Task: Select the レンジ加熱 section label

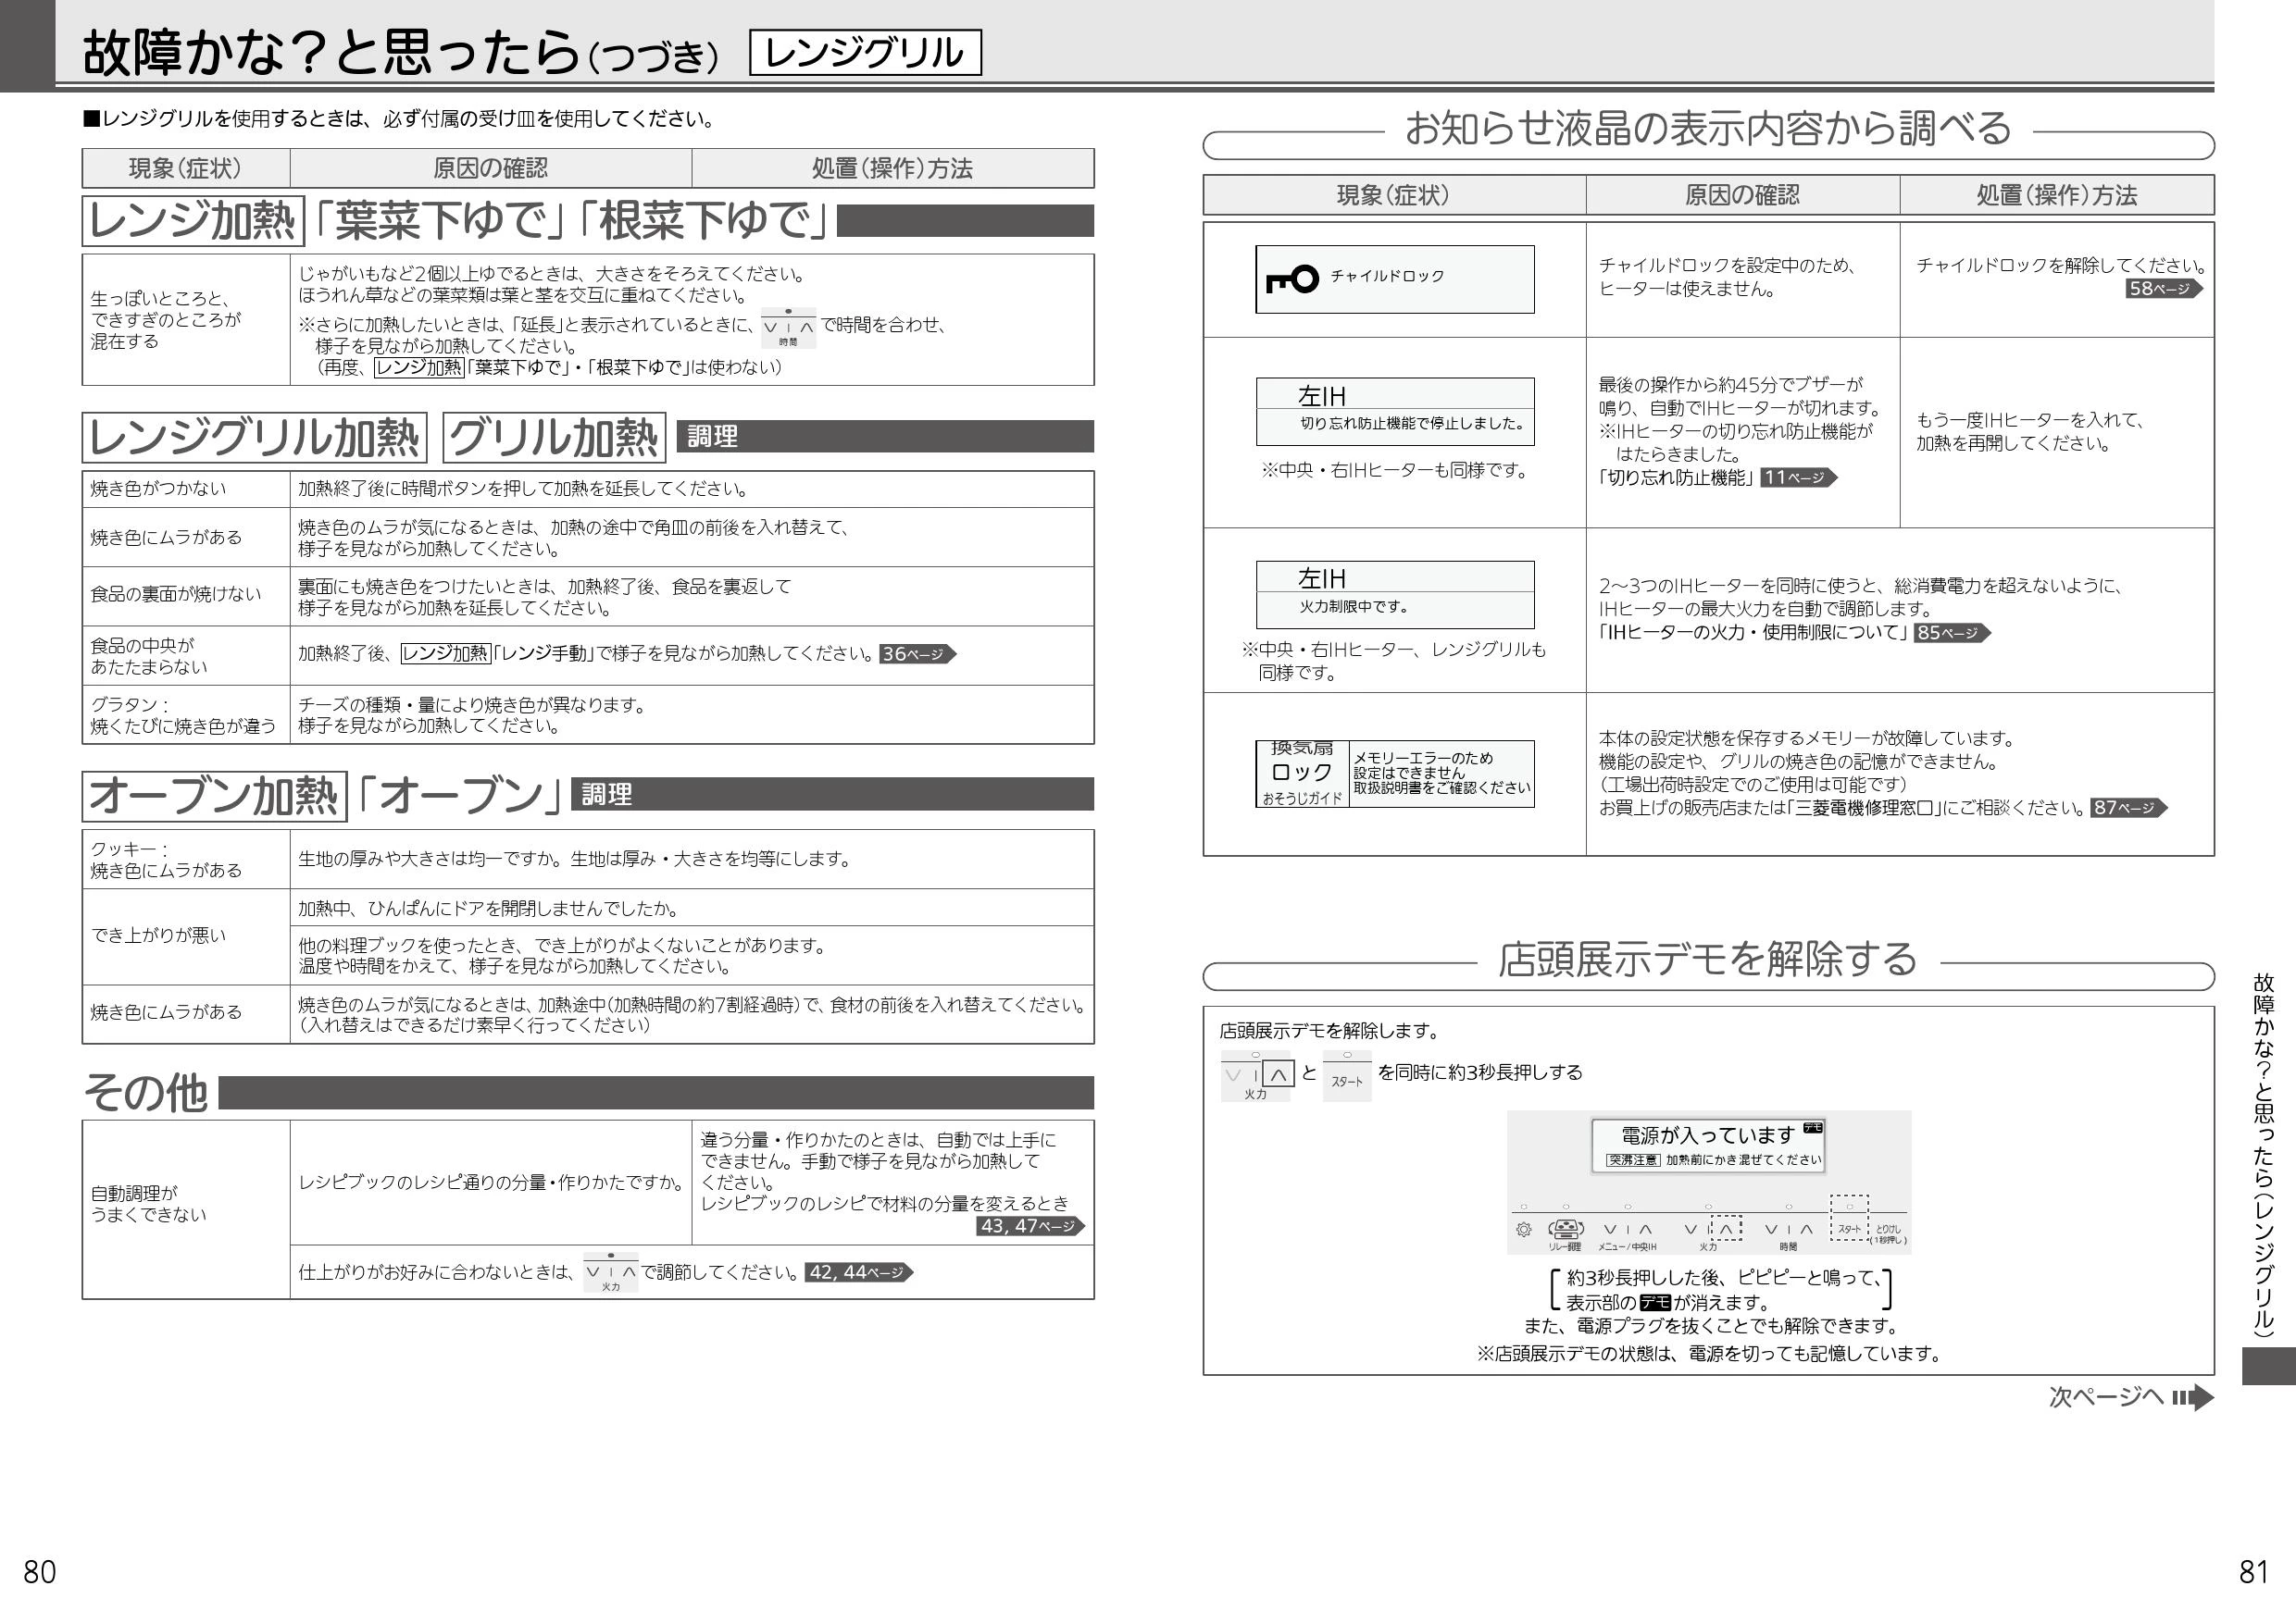Action: click(193, 221)
